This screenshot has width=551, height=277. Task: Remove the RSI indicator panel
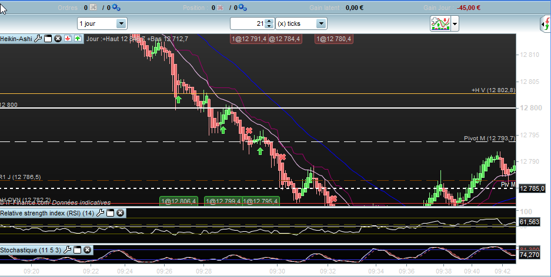(x=120, y=213)
